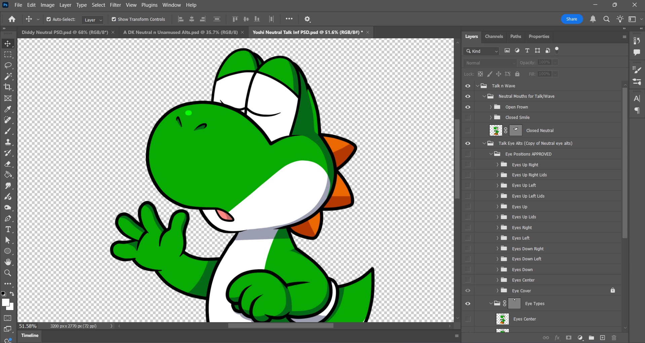
Task: Open the options bar settings gear
Action: click(307, 19)
